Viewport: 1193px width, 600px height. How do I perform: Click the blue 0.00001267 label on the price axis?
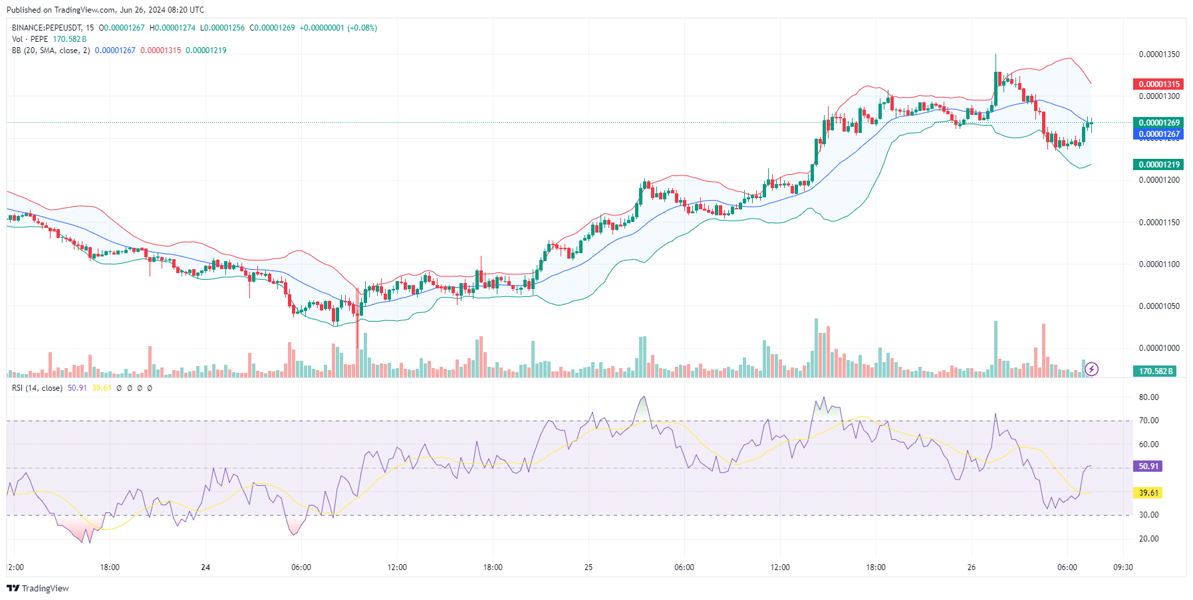coord(1158,134)
